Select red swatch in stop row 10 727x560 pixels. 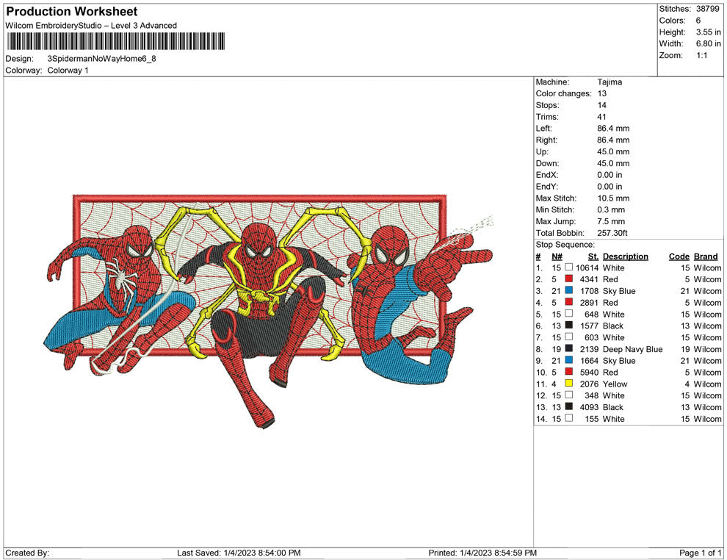coord(569,372)
